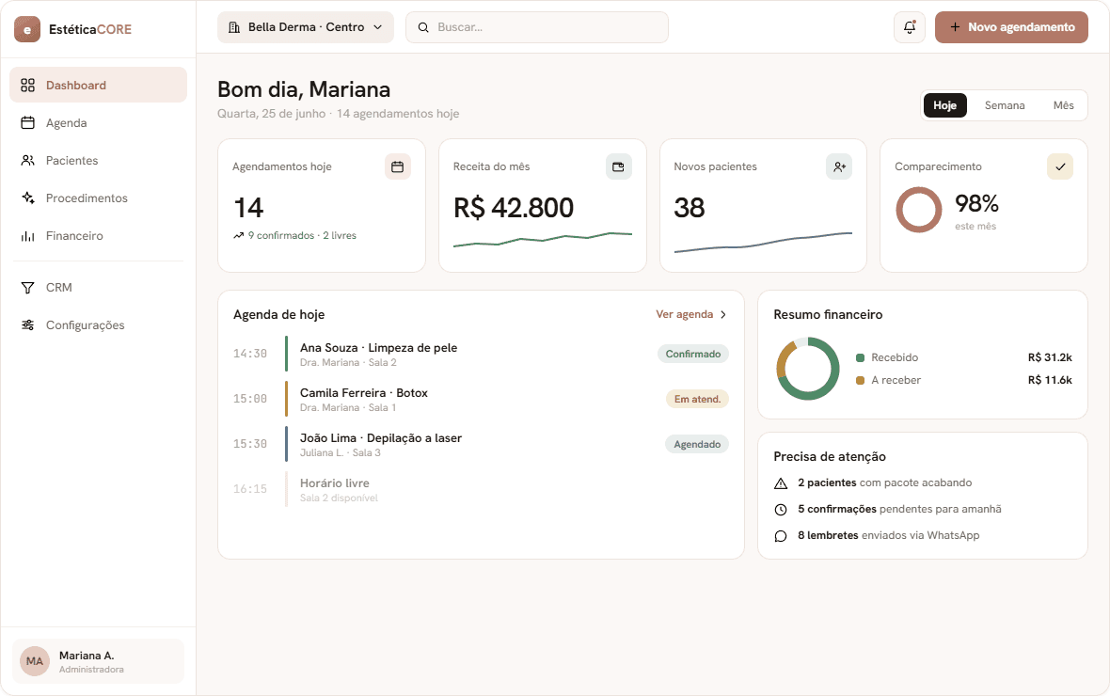This screenshot has height=696, width=1110.
Task: Go to Pacientes section
Action: (x=99, y=160)
